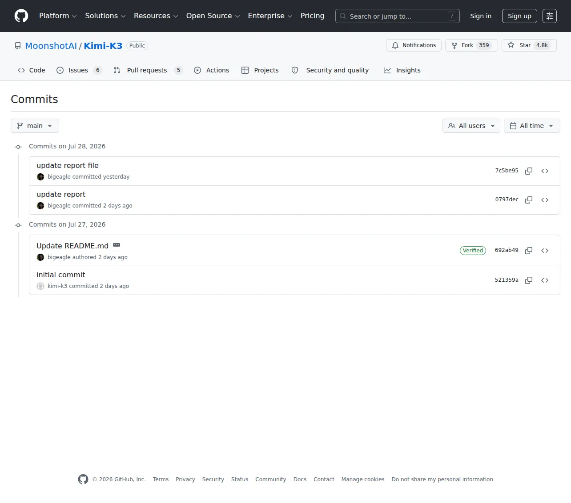Screen dimensions: 571x503
Task: Open the Resources dropdown
Action: click(x=156, y=16)
